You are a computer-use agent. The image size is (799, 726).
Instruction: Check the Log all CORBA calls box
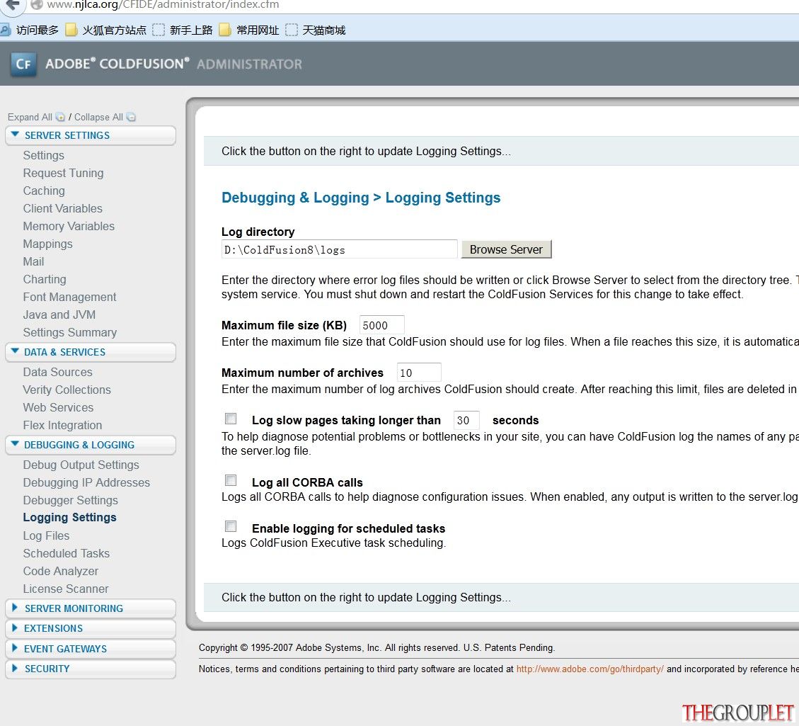231,480
